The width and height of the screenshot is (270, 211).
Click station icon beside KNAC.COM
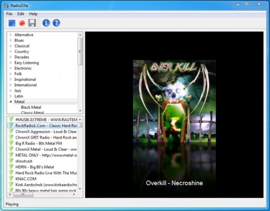coord(11,179)
